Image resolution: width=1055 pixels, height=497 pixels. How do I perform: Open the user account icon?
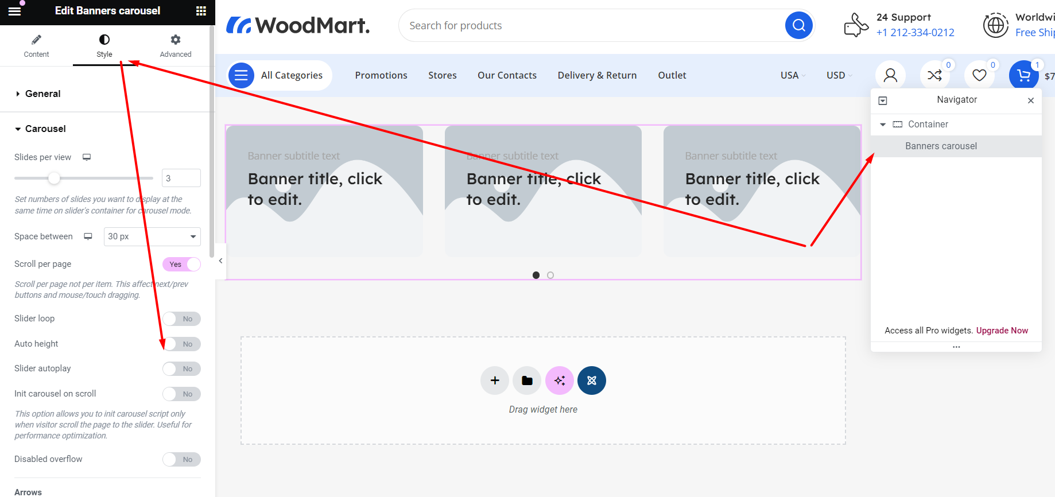[x=890, y=75]
